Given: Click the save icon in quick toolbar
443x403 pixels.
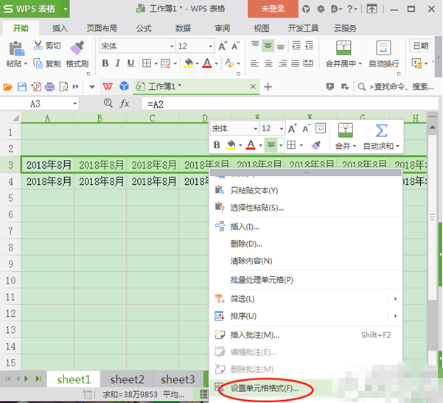Looking at the screenshot, I should coord(22,87).
